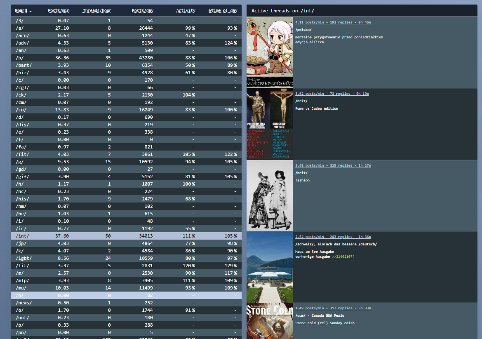Open the Haus am See thread thumbnail
Viewport: 482px width, 339px height.
[x=270, y=267]
